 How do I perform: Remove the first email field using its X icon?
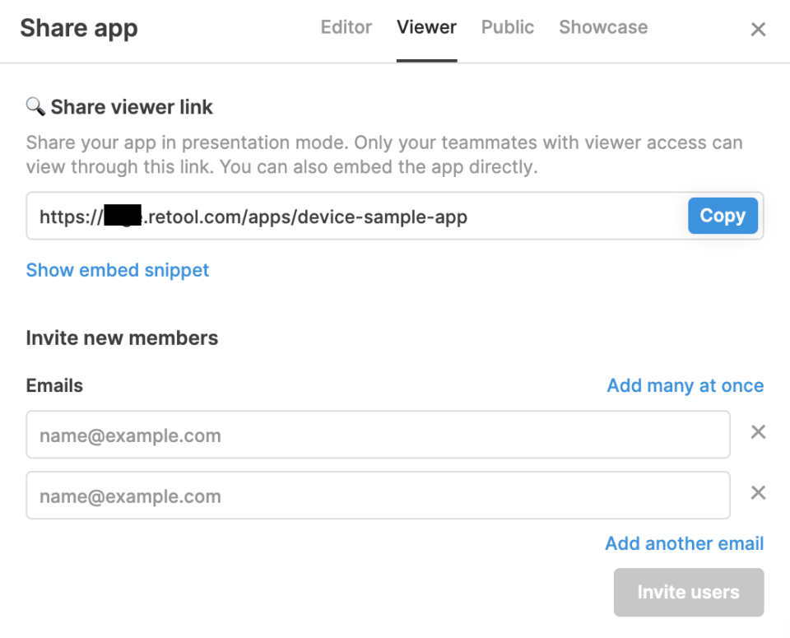point(758,431)
